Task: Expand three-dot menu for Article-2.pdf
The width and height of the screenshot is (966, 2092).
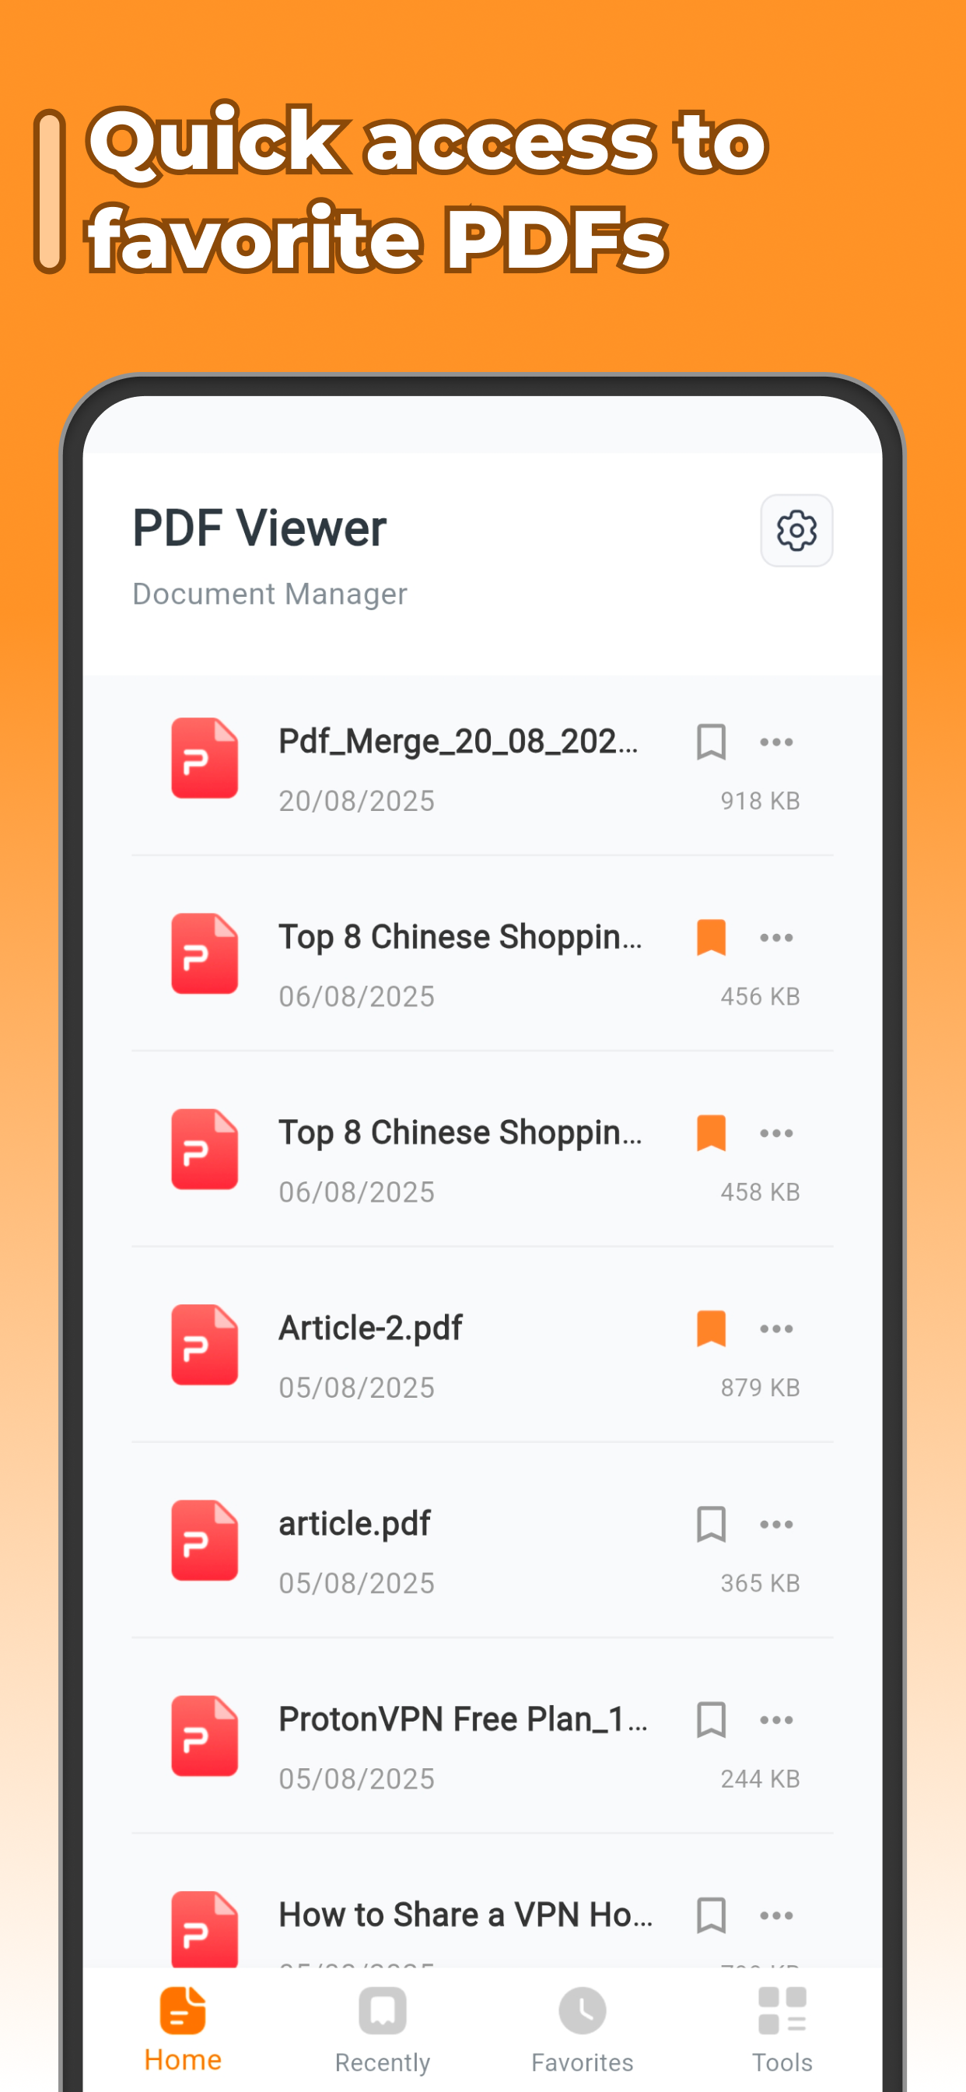Action: coord(776,1329)
